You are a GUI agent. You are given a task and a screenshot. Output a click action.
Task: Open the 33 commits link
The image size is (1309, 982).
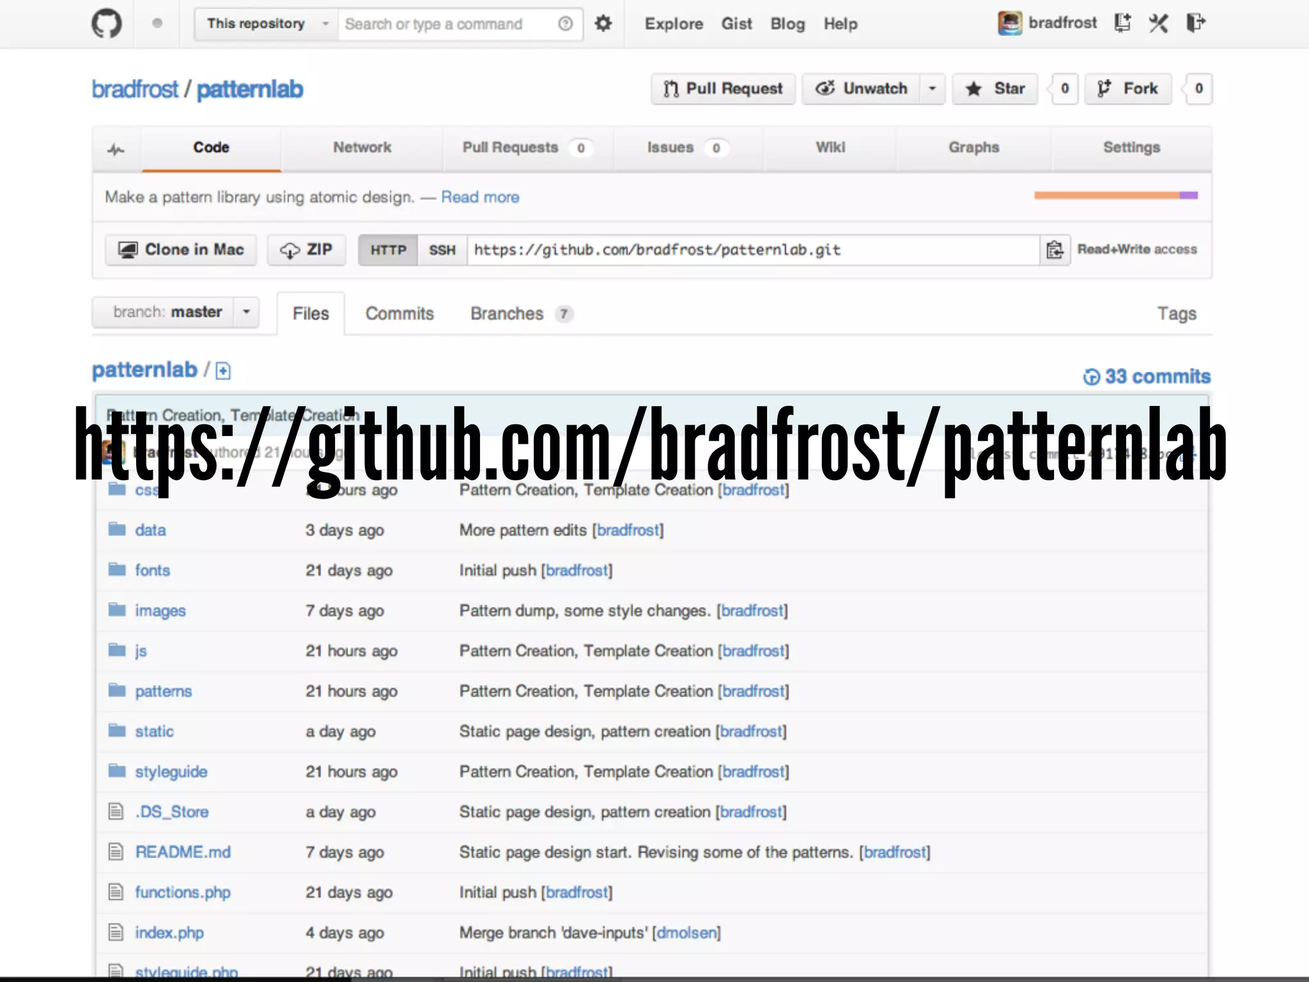tap(1147, 377)
